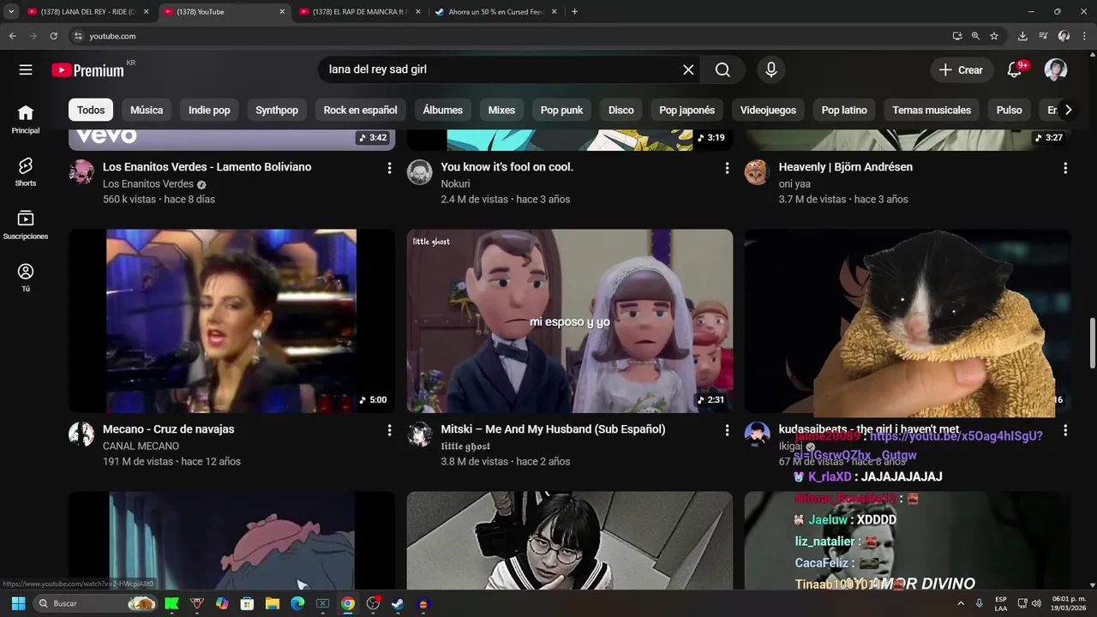The width and height of the screenshot is (1097, 617).
Task: Run search with the magnifier button
Action: pos(722,70)
